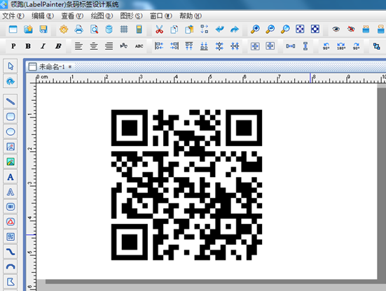Viewport: 386px width, 291px height.
Task: Click the paste clipboard icon
Action: point(189,29)
